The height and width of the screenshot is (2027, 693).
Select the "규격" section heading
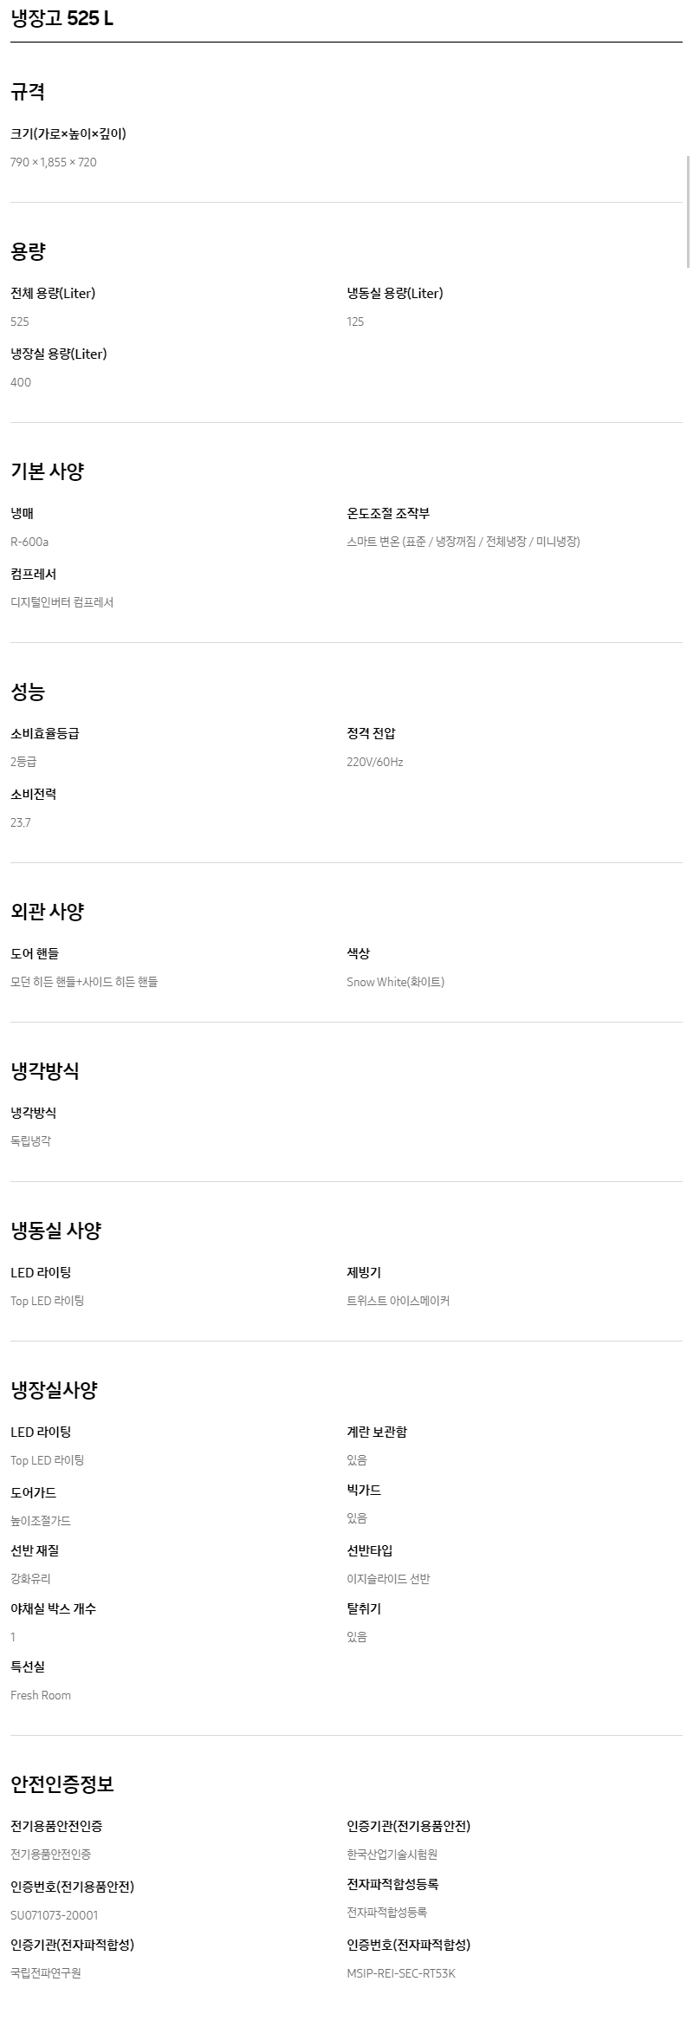point(28,92)
